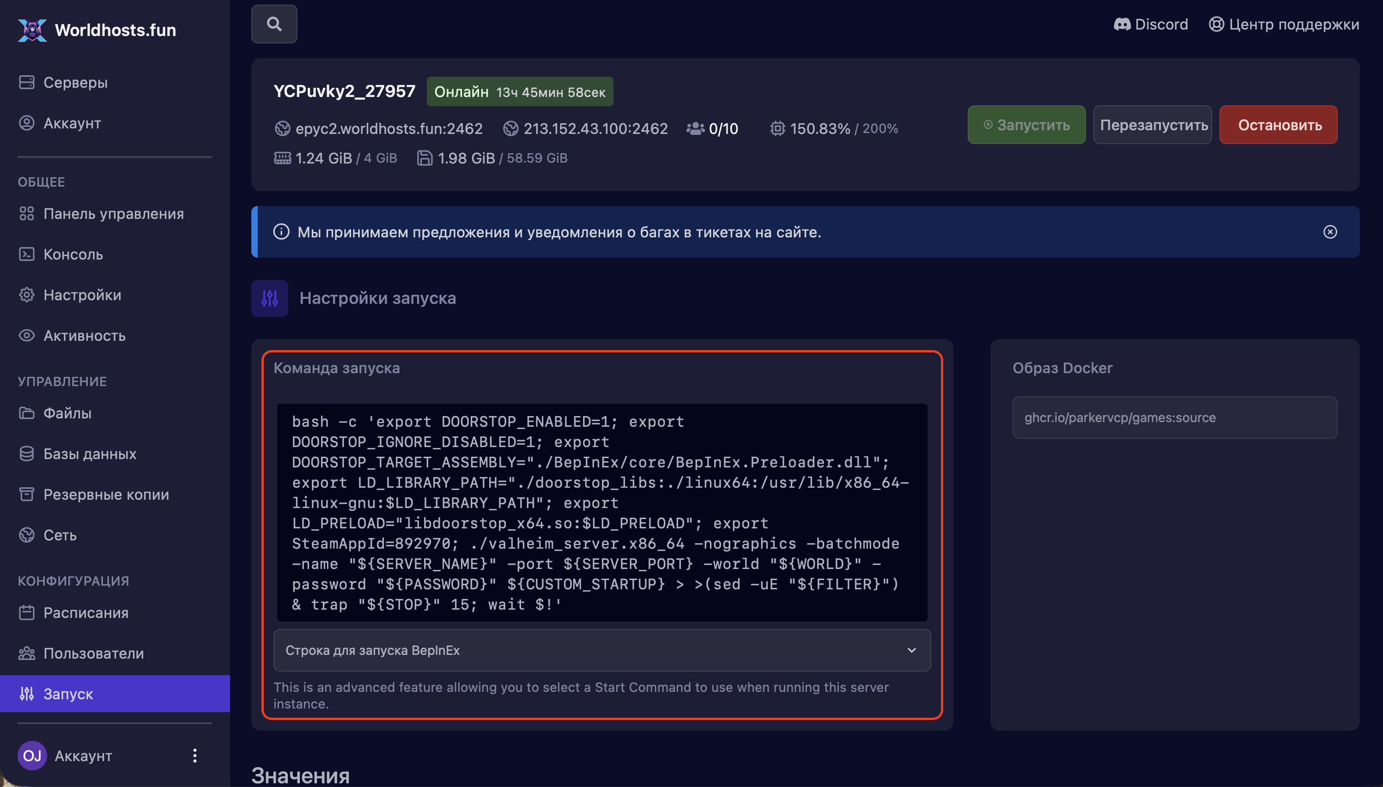
Task: Expand the BepInEx start command dropdown
Action: [x=601, y=650]
